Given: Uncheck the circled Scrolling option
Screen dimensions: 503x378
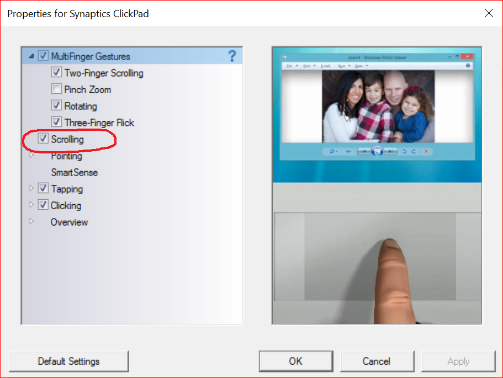Looking at the screenshot, I should pos(43,139).
